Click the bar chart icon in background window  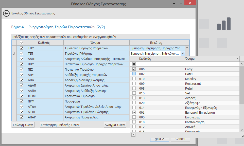[224, 24]
